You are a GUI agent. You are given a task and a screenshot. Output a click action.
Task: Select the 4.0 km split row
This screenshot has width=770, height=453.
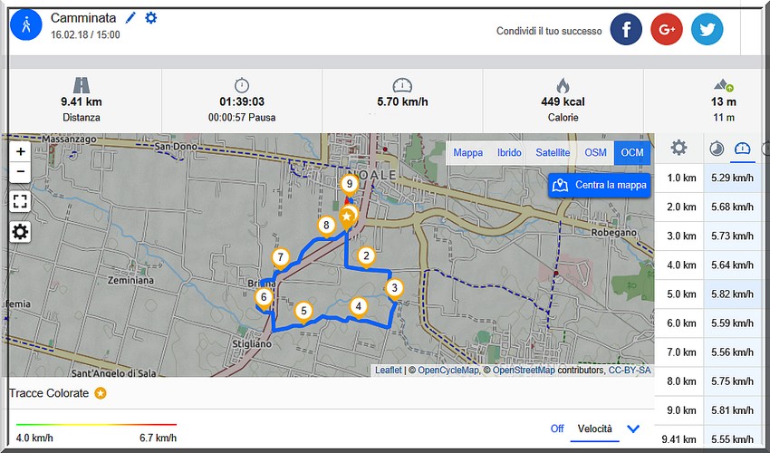(707, 265)
